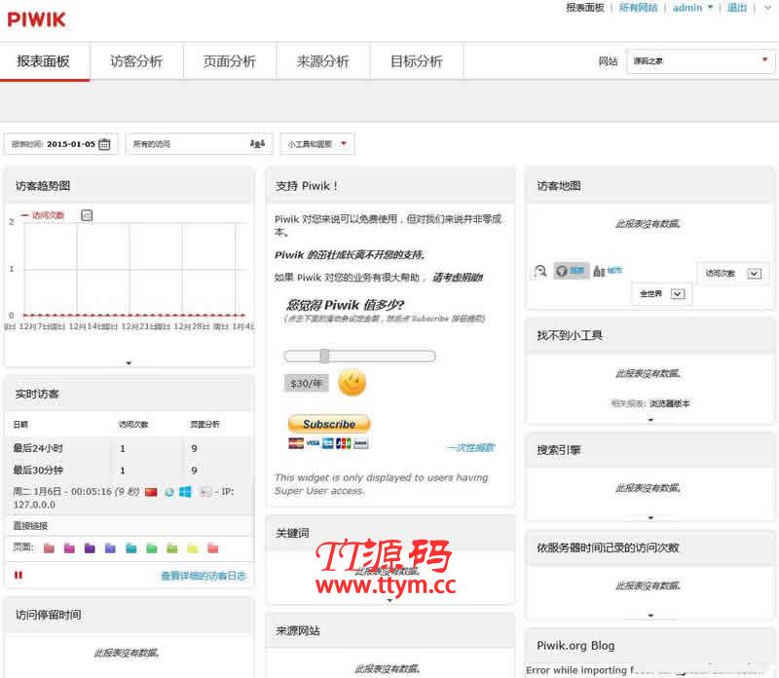Screen dimensions: 779x678
Task: Expand the arrow at the top-right corner
Action: 768,8
